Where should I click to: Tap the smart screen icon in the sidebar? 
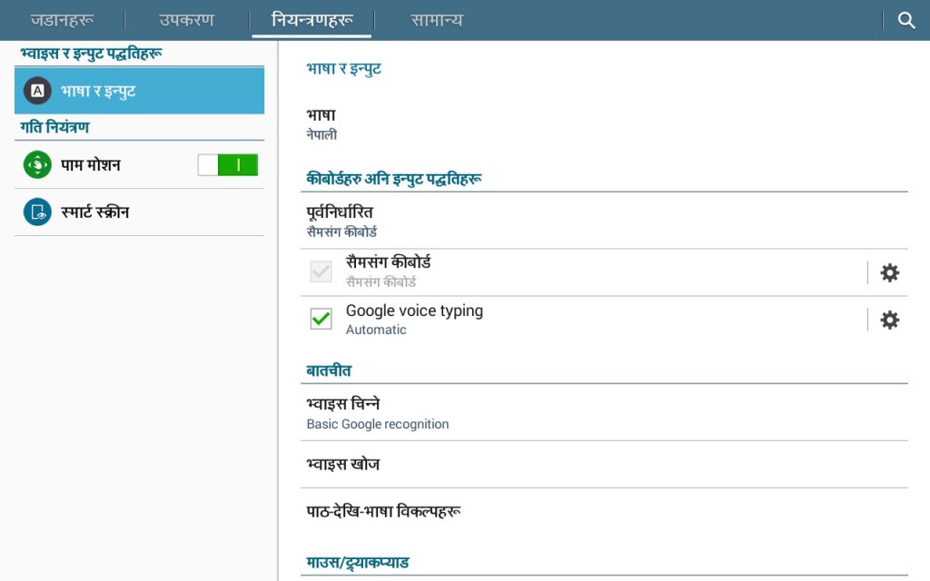pos(36,212)
